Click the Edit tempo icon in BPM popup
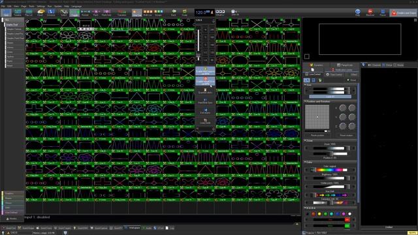This screenshot has width=418, height=235. [x=205, y=111]
